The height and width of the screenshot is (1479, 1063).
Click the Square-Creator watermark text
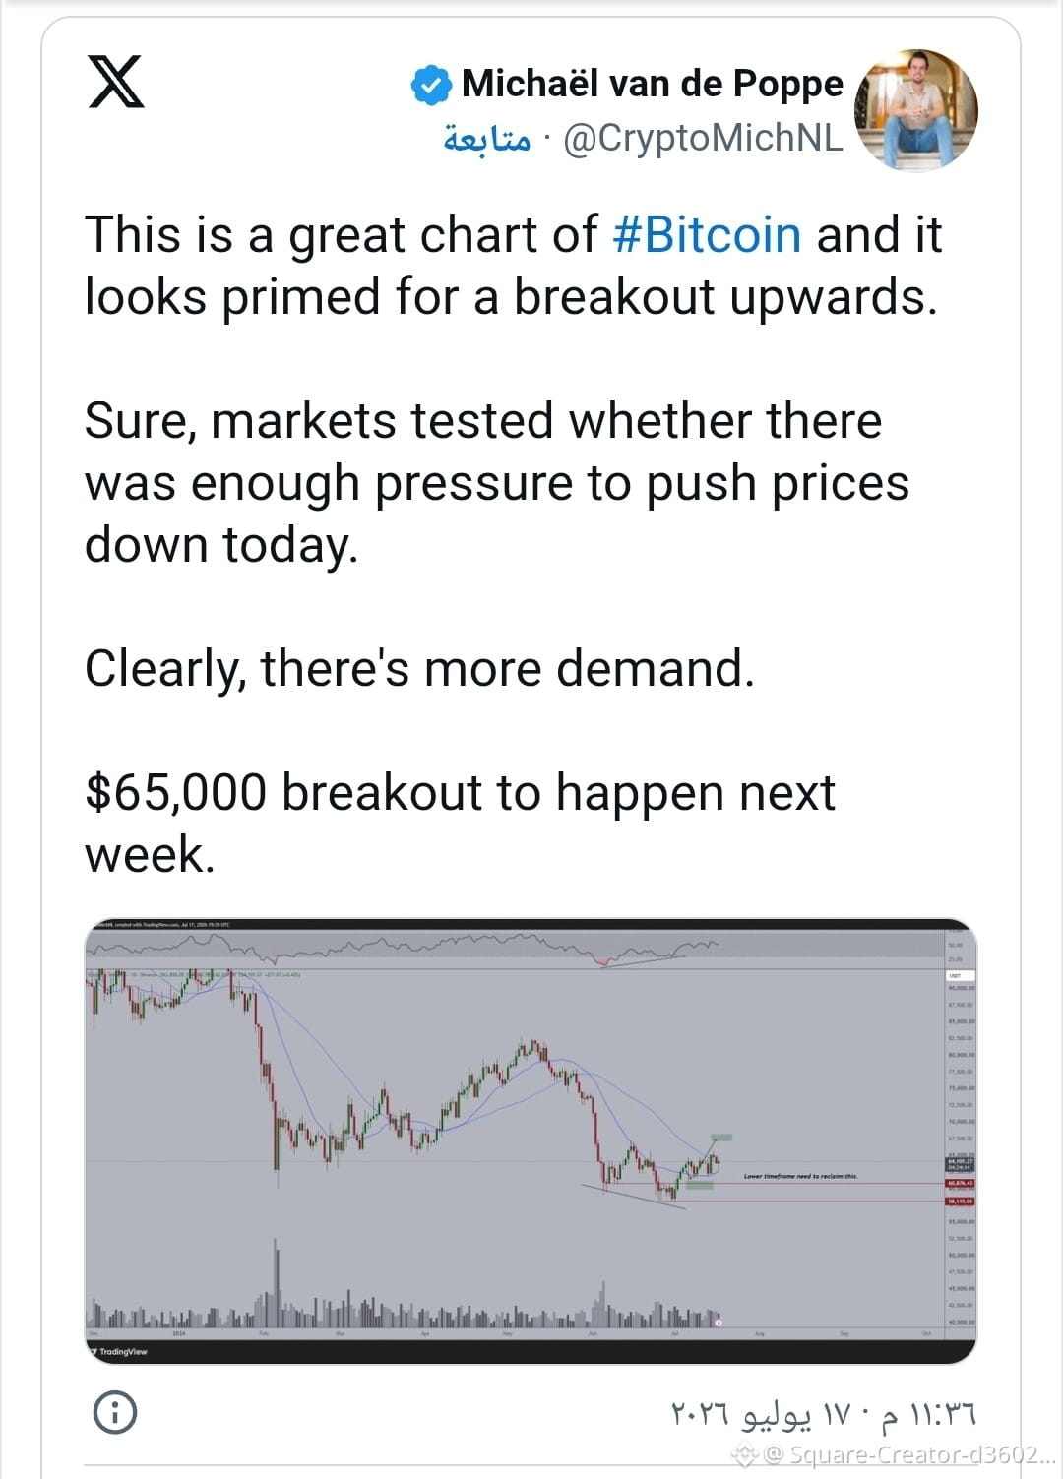click(909, 1454)
